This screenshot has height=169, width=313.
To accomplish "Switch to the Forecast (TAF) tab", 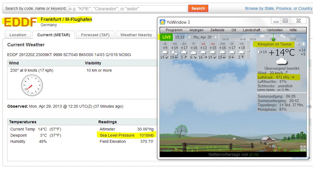I will coord(95,35).
